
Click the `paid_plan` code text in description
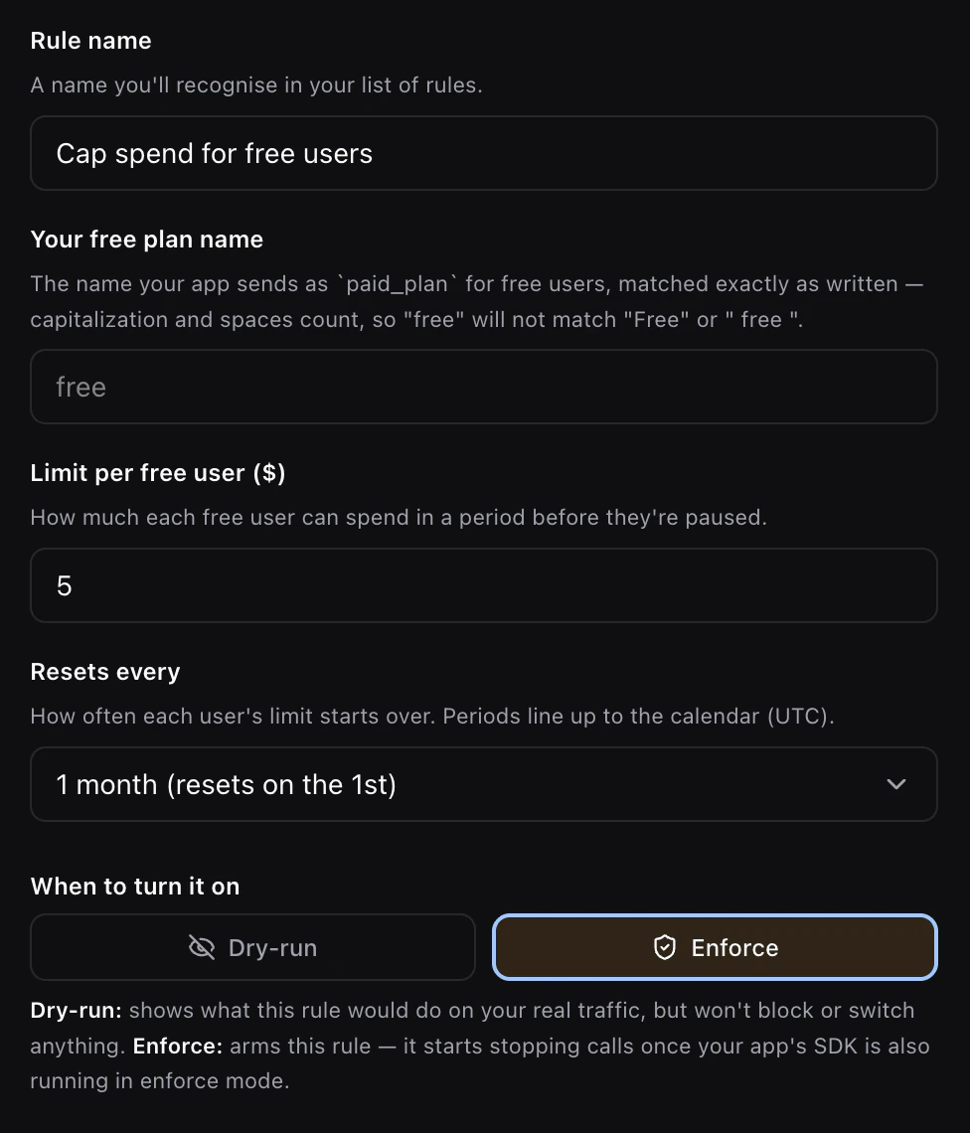point(398,284)
